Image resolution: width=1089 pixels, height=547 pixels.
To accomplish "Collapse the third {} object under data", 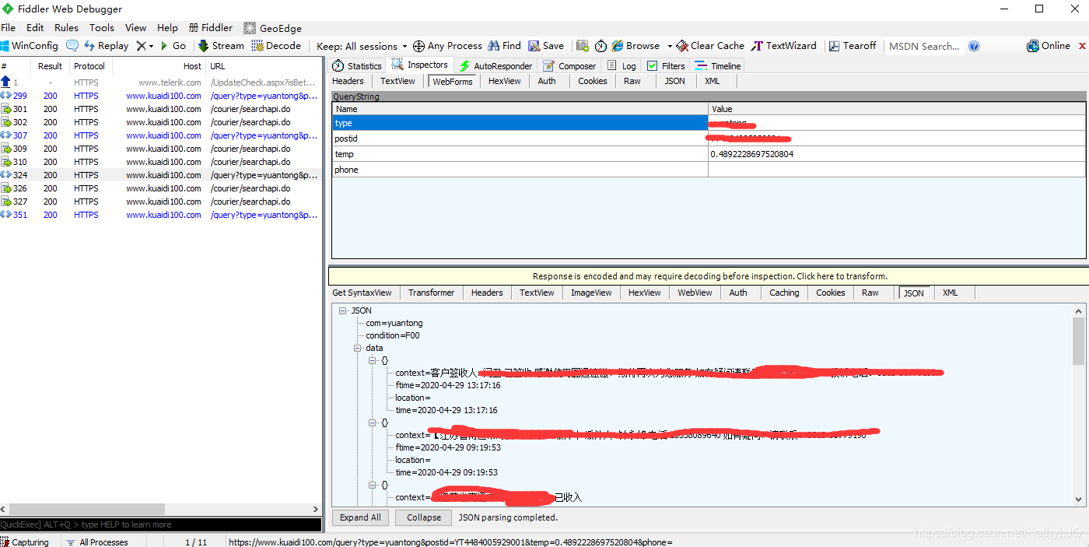I will [x=373, y=485].
